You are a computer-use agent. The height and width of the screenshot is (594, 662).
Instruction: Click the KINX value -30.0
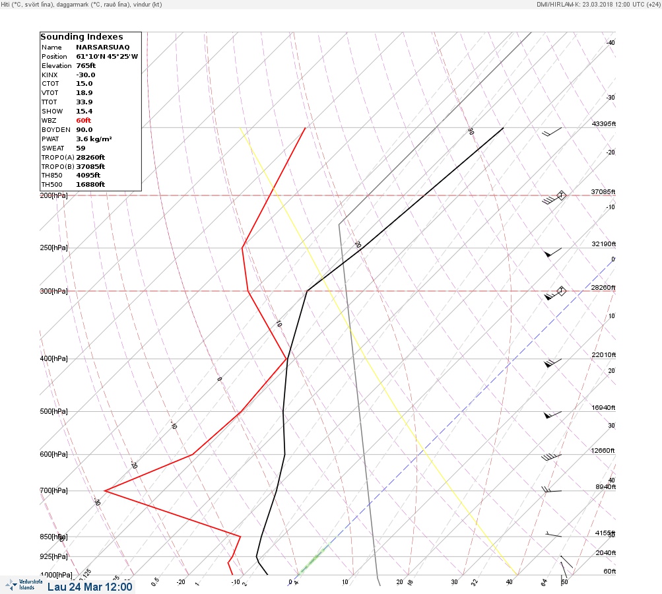pos(86,75)
